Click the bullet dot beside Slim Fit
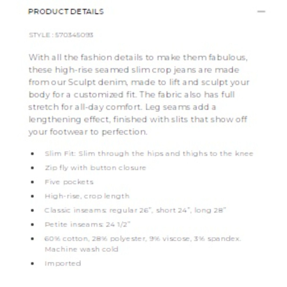This screenshot has width=287, height=287. [33, 154]
